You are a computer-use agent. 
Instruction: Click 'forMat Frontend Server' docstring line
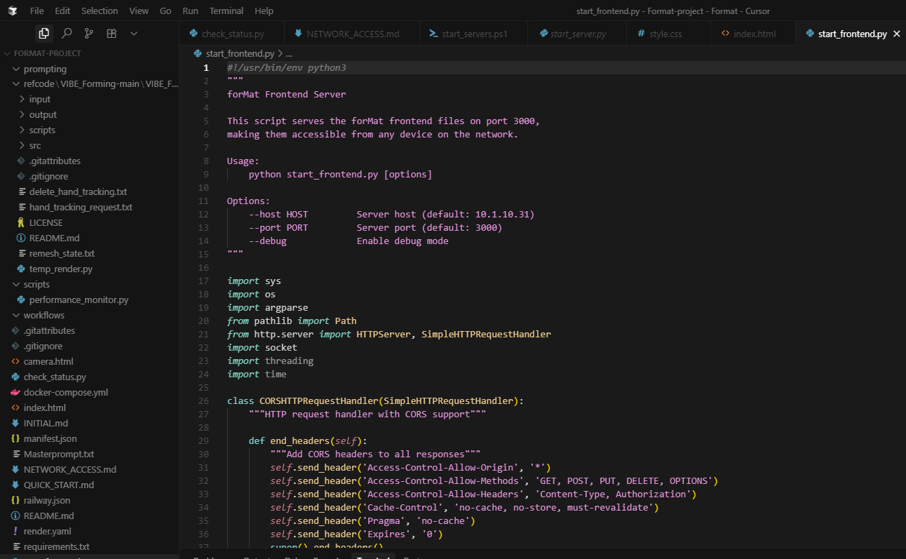coord(286,95)
